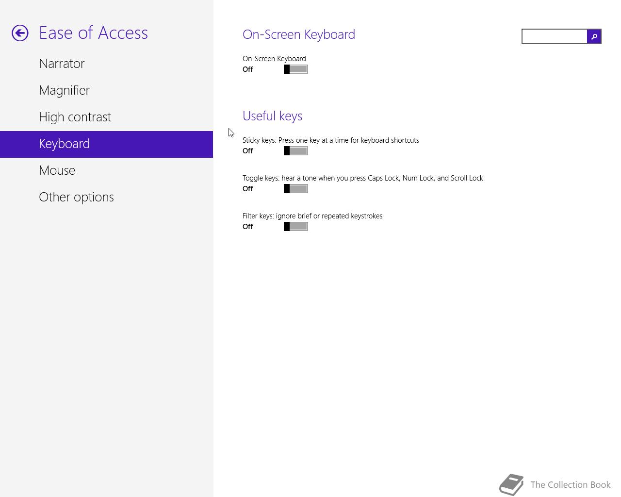The width and height of the screenshot is (621, 497).
Task: Toggle the Toggle keys tone switch
Action: pos(295,189)
